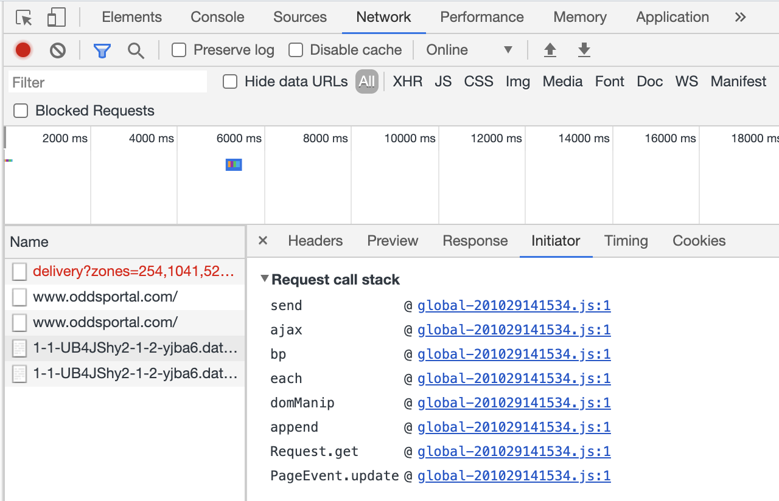The width and height of the screenshot is (779, 501).
Task: Toggle the filter funnel icon
Action: [102, 50]
